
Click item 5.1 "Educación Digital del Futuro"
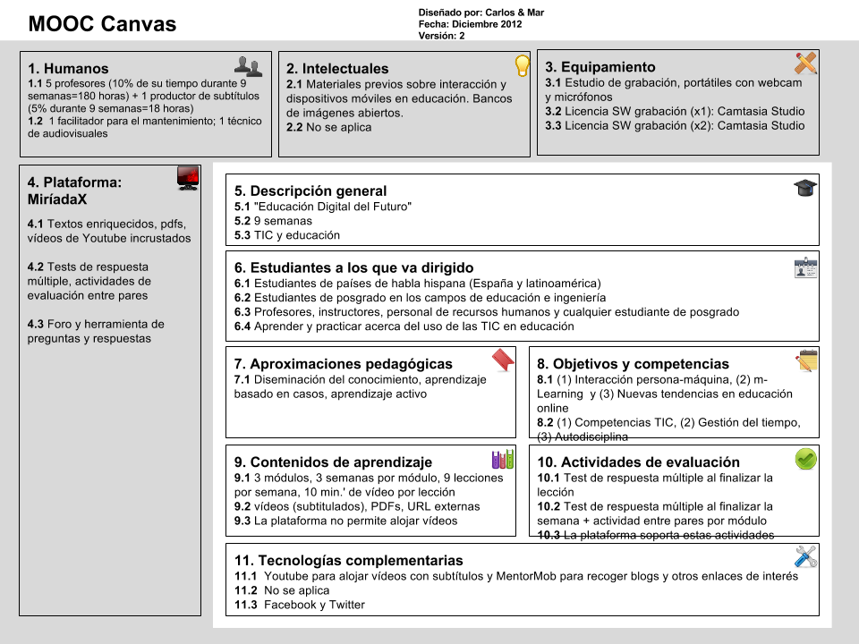pos(323,207)
